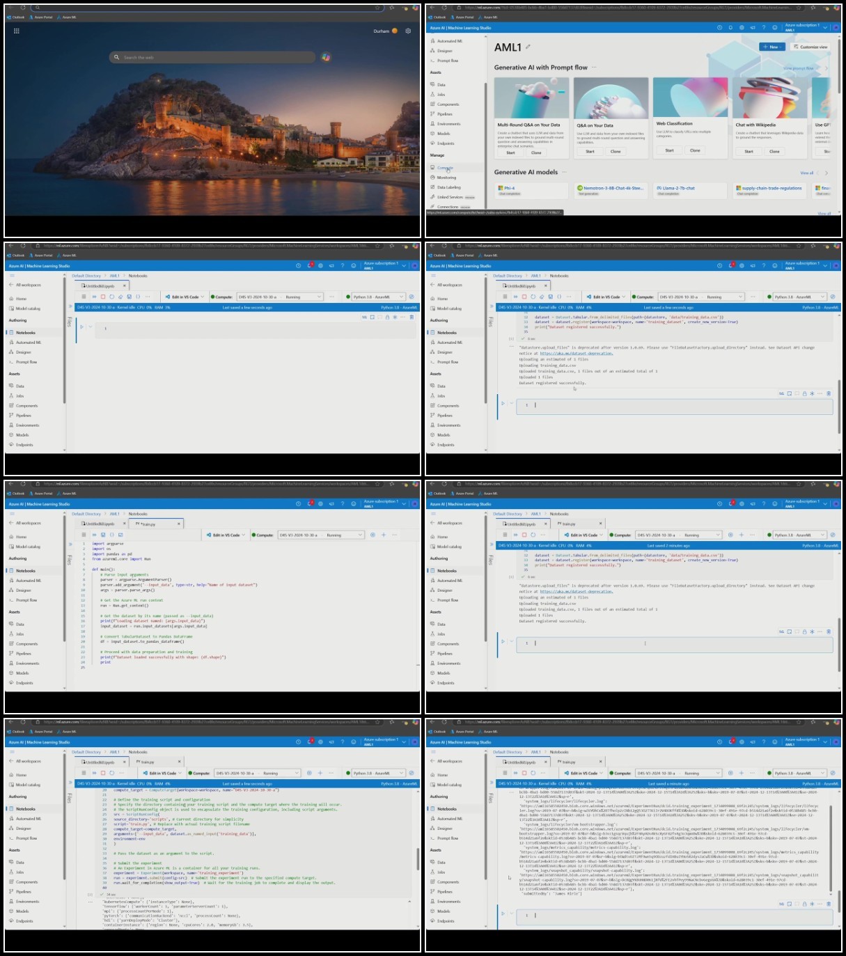The image size is (846, 956).
Task: Open Linked Services in the sidebar
Action: [450, 197]
